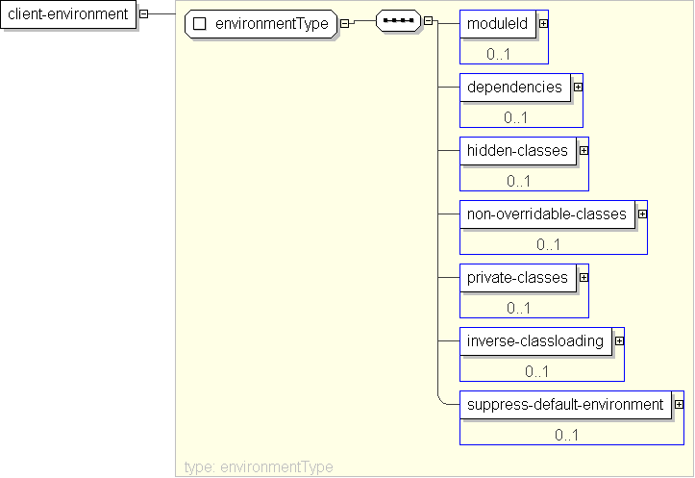The width and height of the screenshot is (695, 478).
Task: Click the inverse-classloading element label
Action: tap(534, 341)
